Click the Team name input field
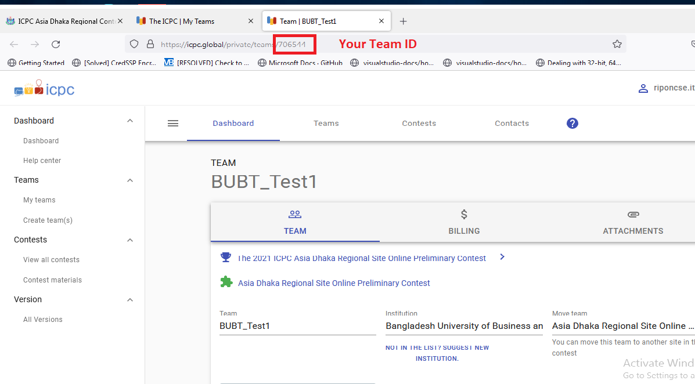 (297, 326)
